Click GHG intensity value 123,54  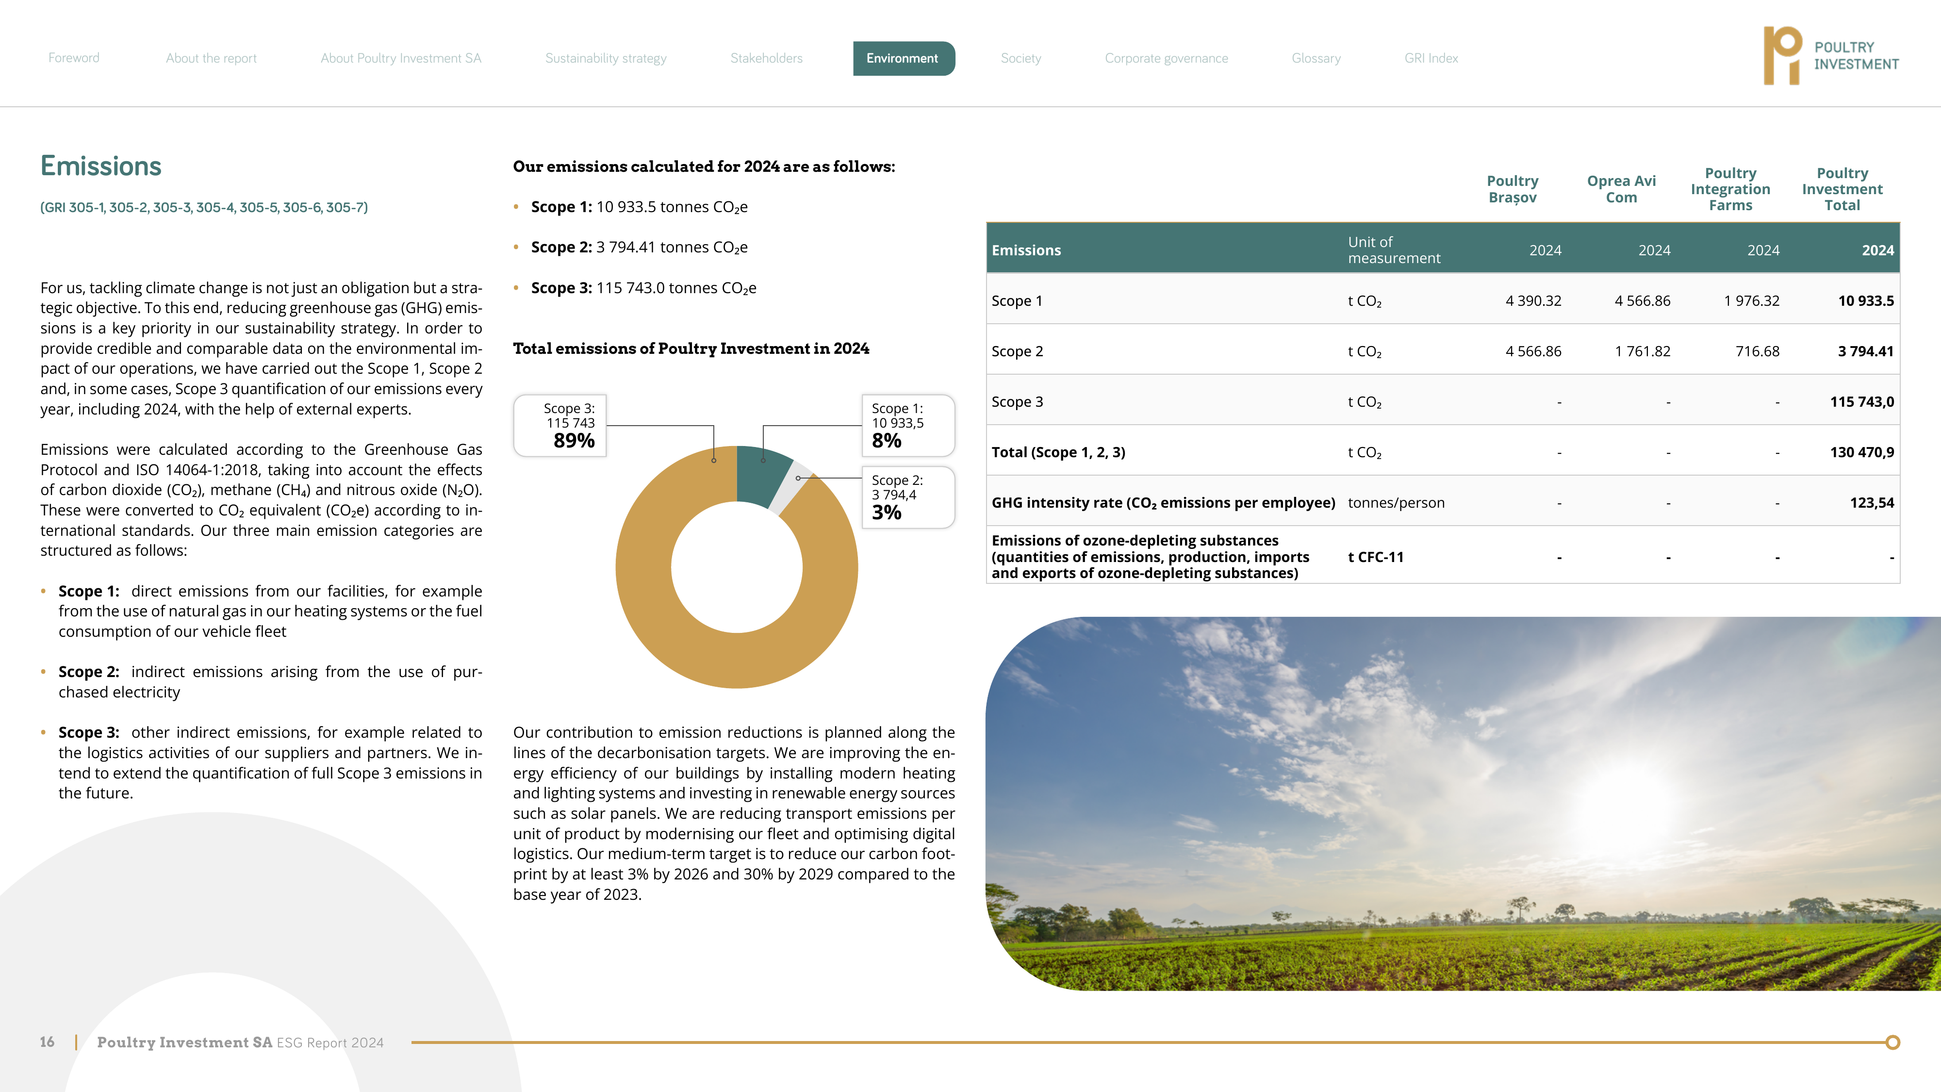[1872, 503]
